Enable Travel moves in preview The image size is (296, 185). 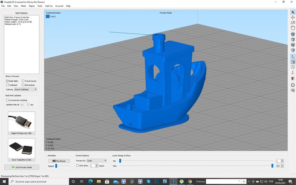(x=23, y=81)
